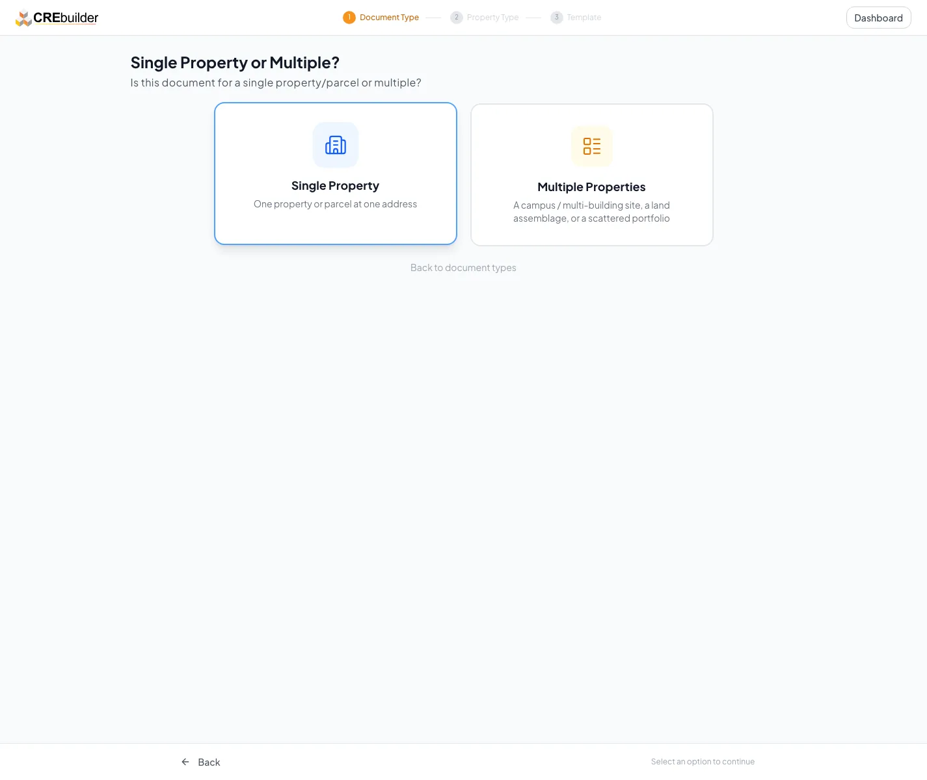The image size is (927, 780).
Task: Click the CREbuilder logo icon
Action: pos(23,18)
